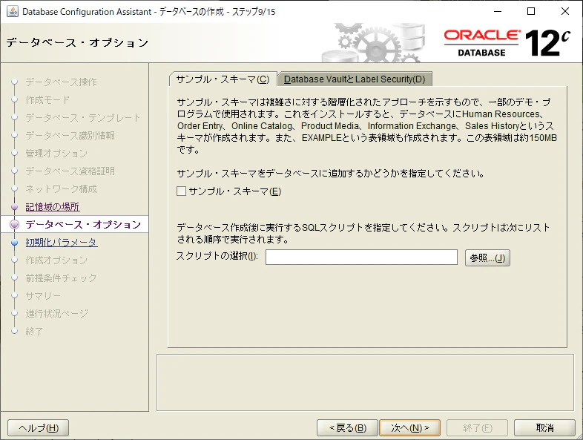Click the データベース・オプション page heading

coord(77,43)
